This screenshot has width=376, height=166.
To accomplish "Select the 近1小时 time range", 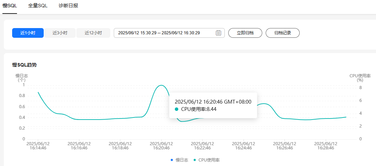I will click(x=28, y=33).
